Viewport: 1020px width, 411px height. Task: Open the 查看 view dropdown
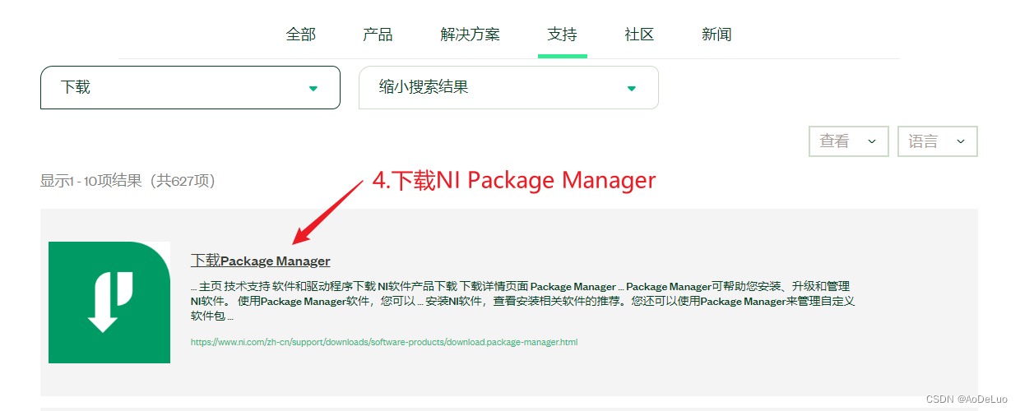pyautogui.click(x=849, y=141)
